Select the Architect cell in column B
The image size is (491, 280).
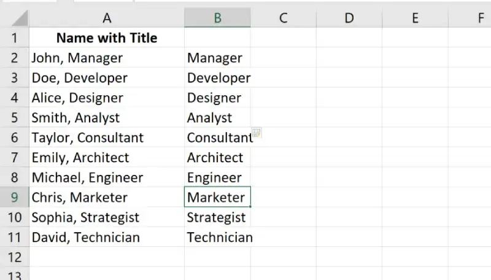(x=217, y=158)
